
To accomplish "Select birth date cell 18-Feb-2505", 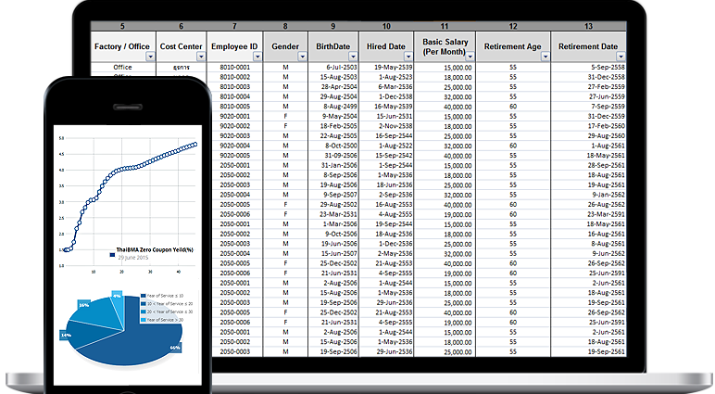I will point(333,126).
